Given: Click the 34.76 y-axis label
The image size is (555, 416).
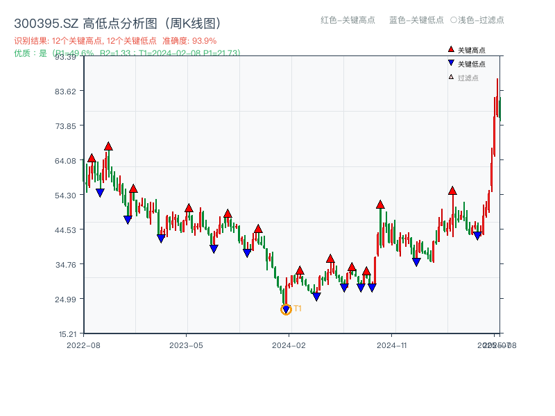Looking at the screenshot, I should click(x=65, y=265).
